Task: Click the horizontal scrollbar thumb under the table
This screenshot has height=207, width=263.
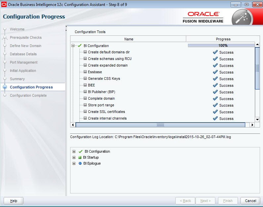Action: point(160,125)
